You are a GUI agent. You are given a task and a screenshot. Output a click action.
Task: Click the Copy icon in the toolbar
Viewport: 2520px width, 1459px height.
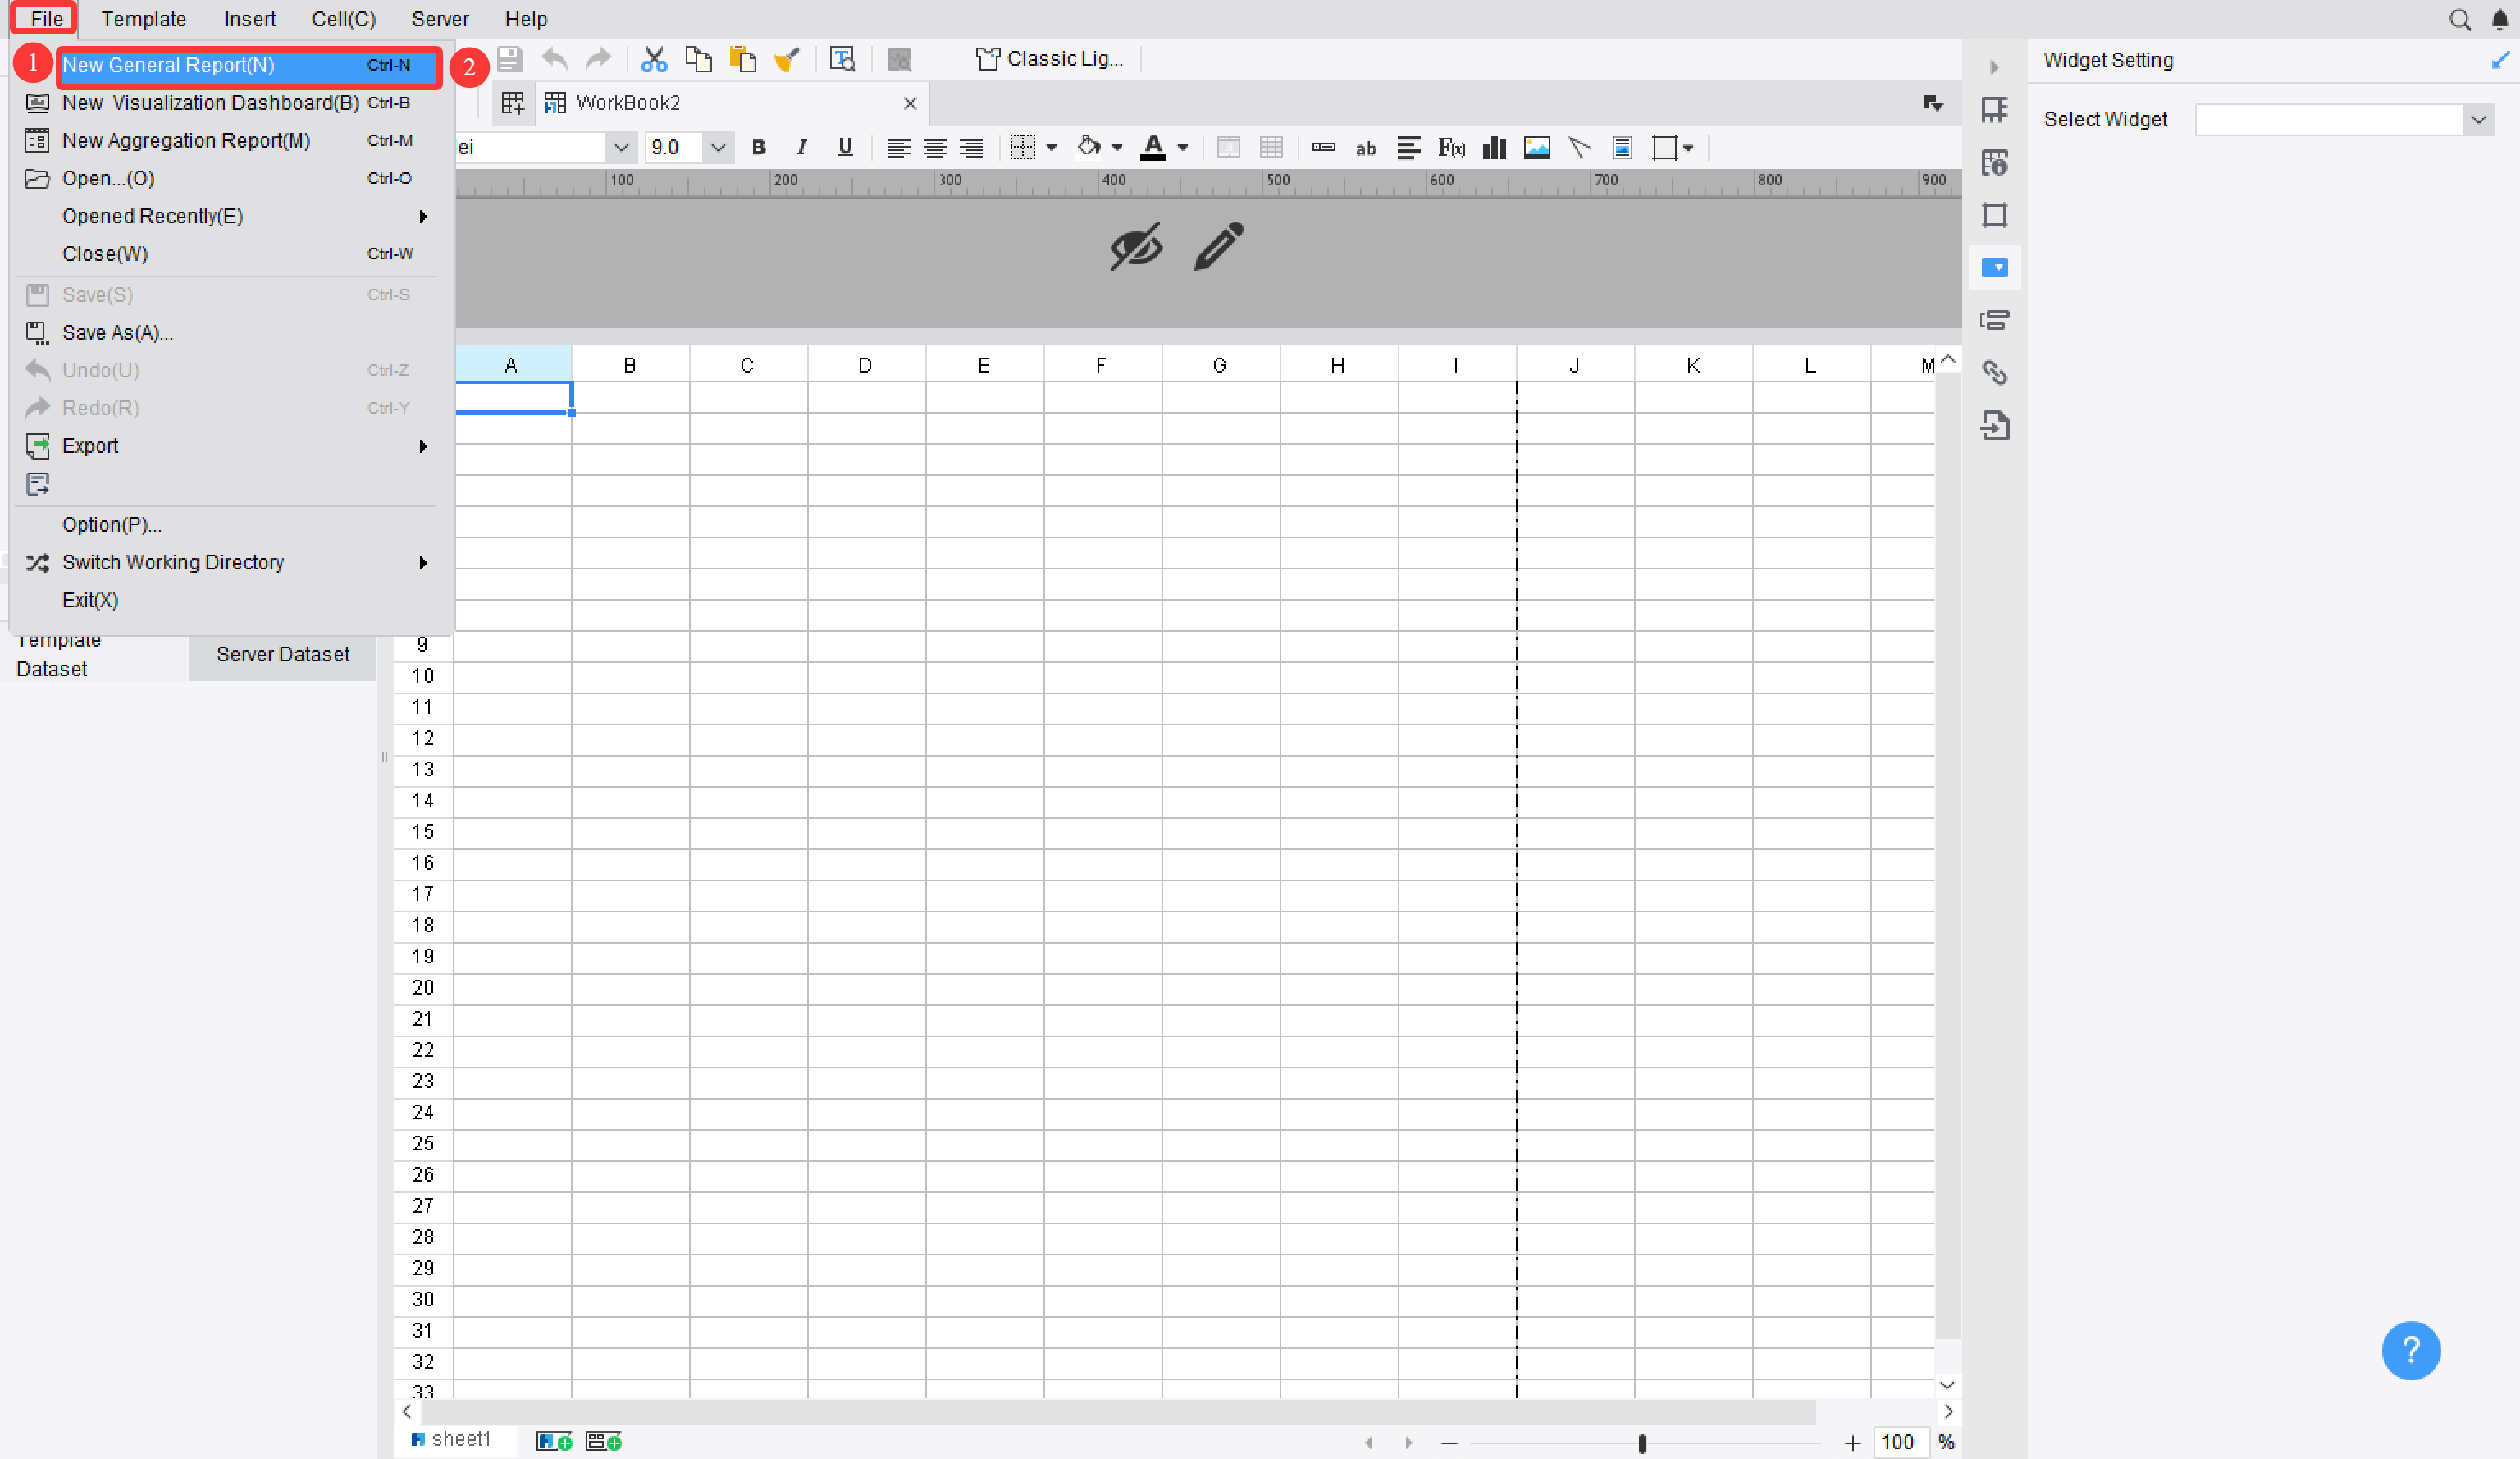(x=698, y=58)
